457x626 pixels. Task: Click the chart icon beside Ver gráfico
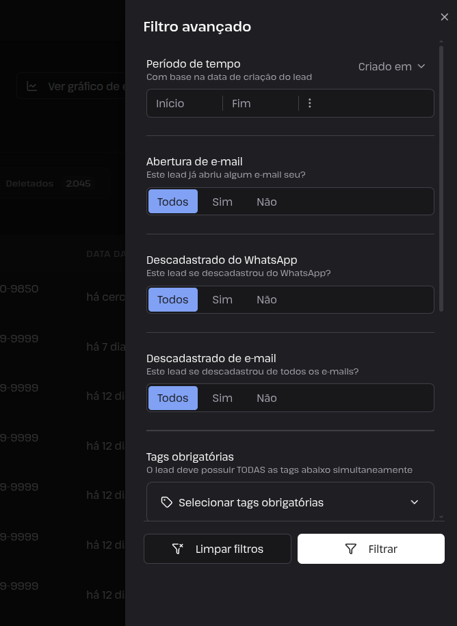coord(32,86)
